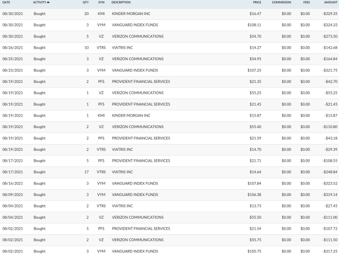Click price $13.73
This screenshot has width=339, height=254.
pyautogui.click(x=256, y=206)
